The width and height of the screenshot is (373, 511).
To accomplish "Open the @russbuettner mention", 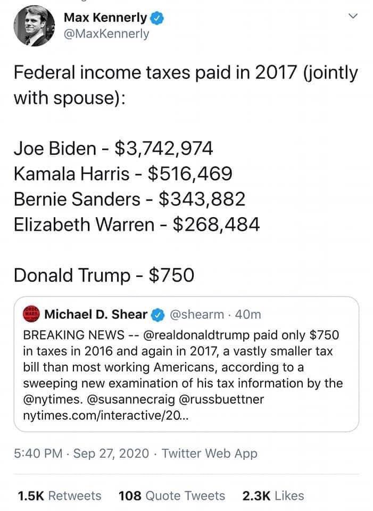I will pyautogui.click(x=221, y=399).
